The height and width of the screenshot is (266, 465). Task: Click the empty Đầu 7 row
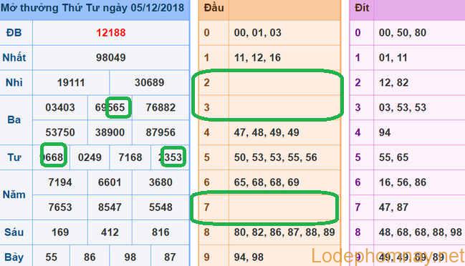click(x=269, y=207)
